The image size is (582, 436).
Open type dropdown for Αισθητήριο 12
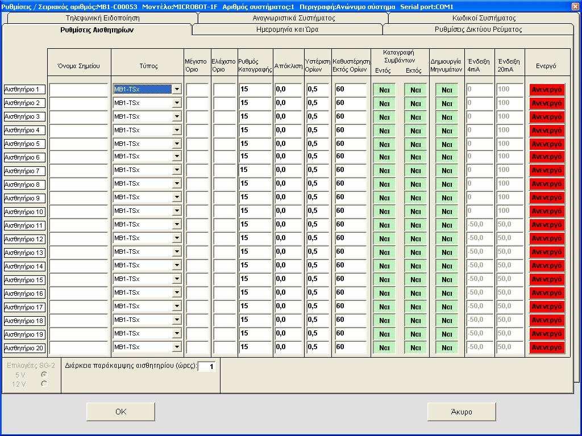pyautogui.click(x=177, y=238)
